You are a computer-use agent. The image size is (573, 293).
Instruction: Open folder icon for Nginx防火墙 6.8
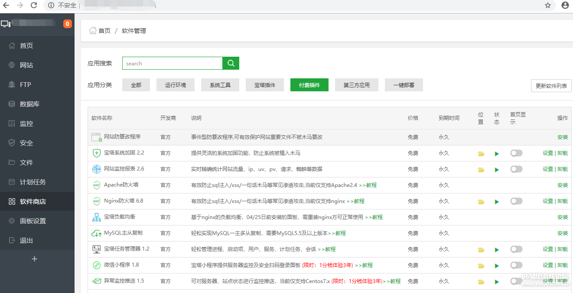tap(481, 202)
